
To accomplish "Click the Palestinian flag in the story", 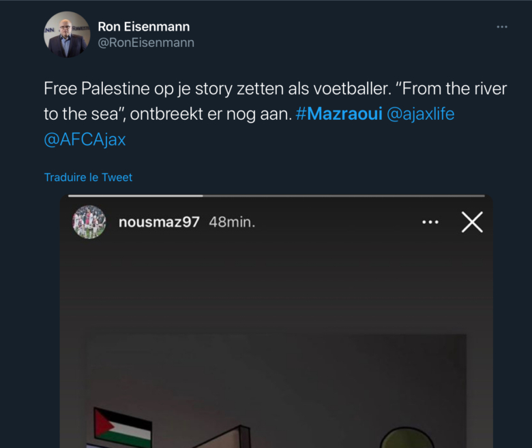I will [x=123, y=426].
